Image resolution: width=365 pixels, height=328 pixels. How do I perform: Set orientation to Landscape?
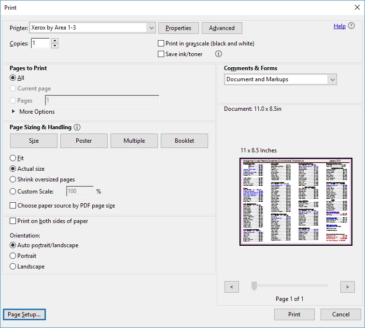tap(13, 266)
